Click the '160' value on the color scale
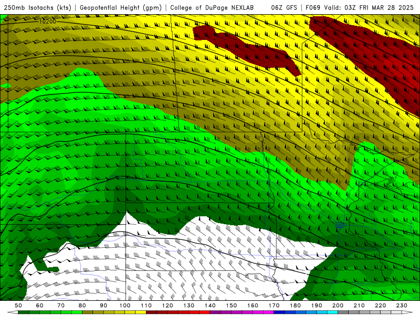Image resolution: width=420 pixels, height=315 pixels. (253, 306)
